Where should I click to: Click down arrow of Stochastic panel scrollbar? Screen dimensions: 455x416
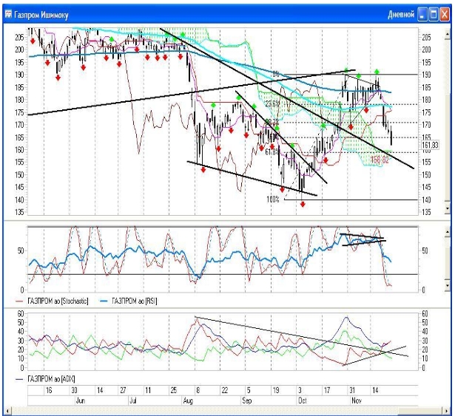click(x=447, y=285)
